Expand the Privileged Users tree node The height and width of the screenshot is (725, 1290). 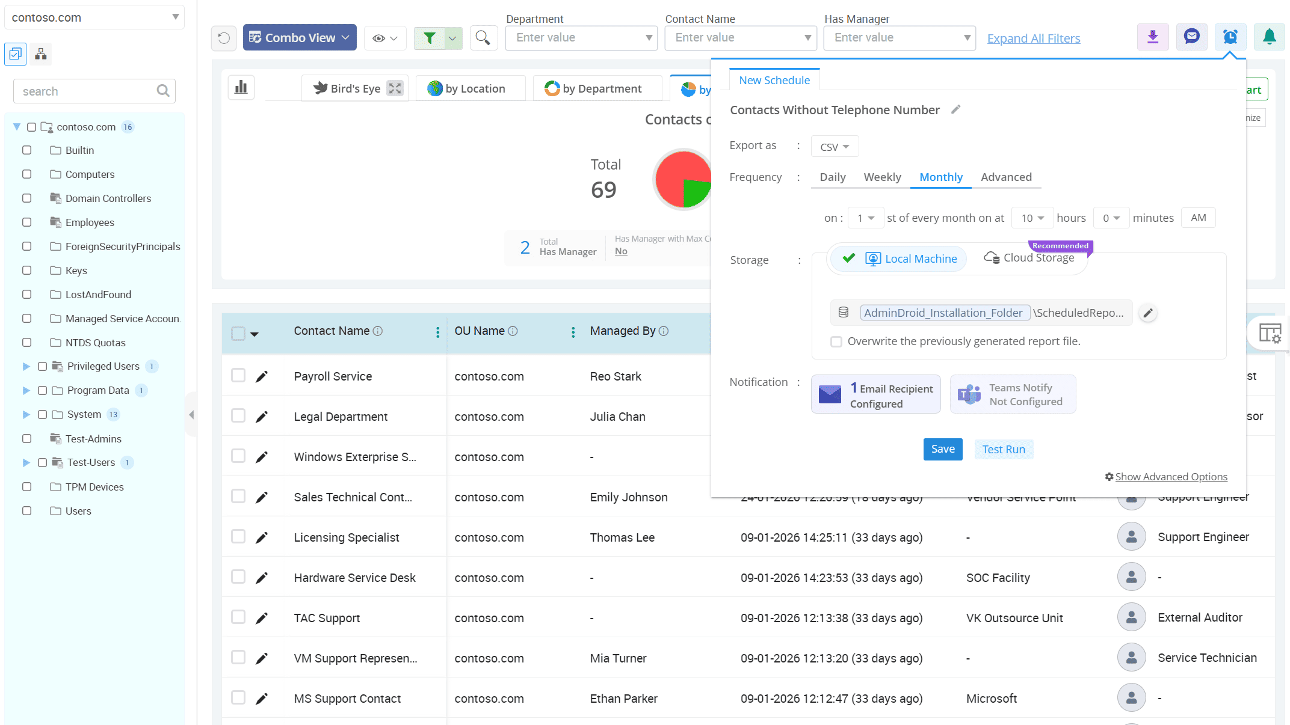tap(26, 366)
